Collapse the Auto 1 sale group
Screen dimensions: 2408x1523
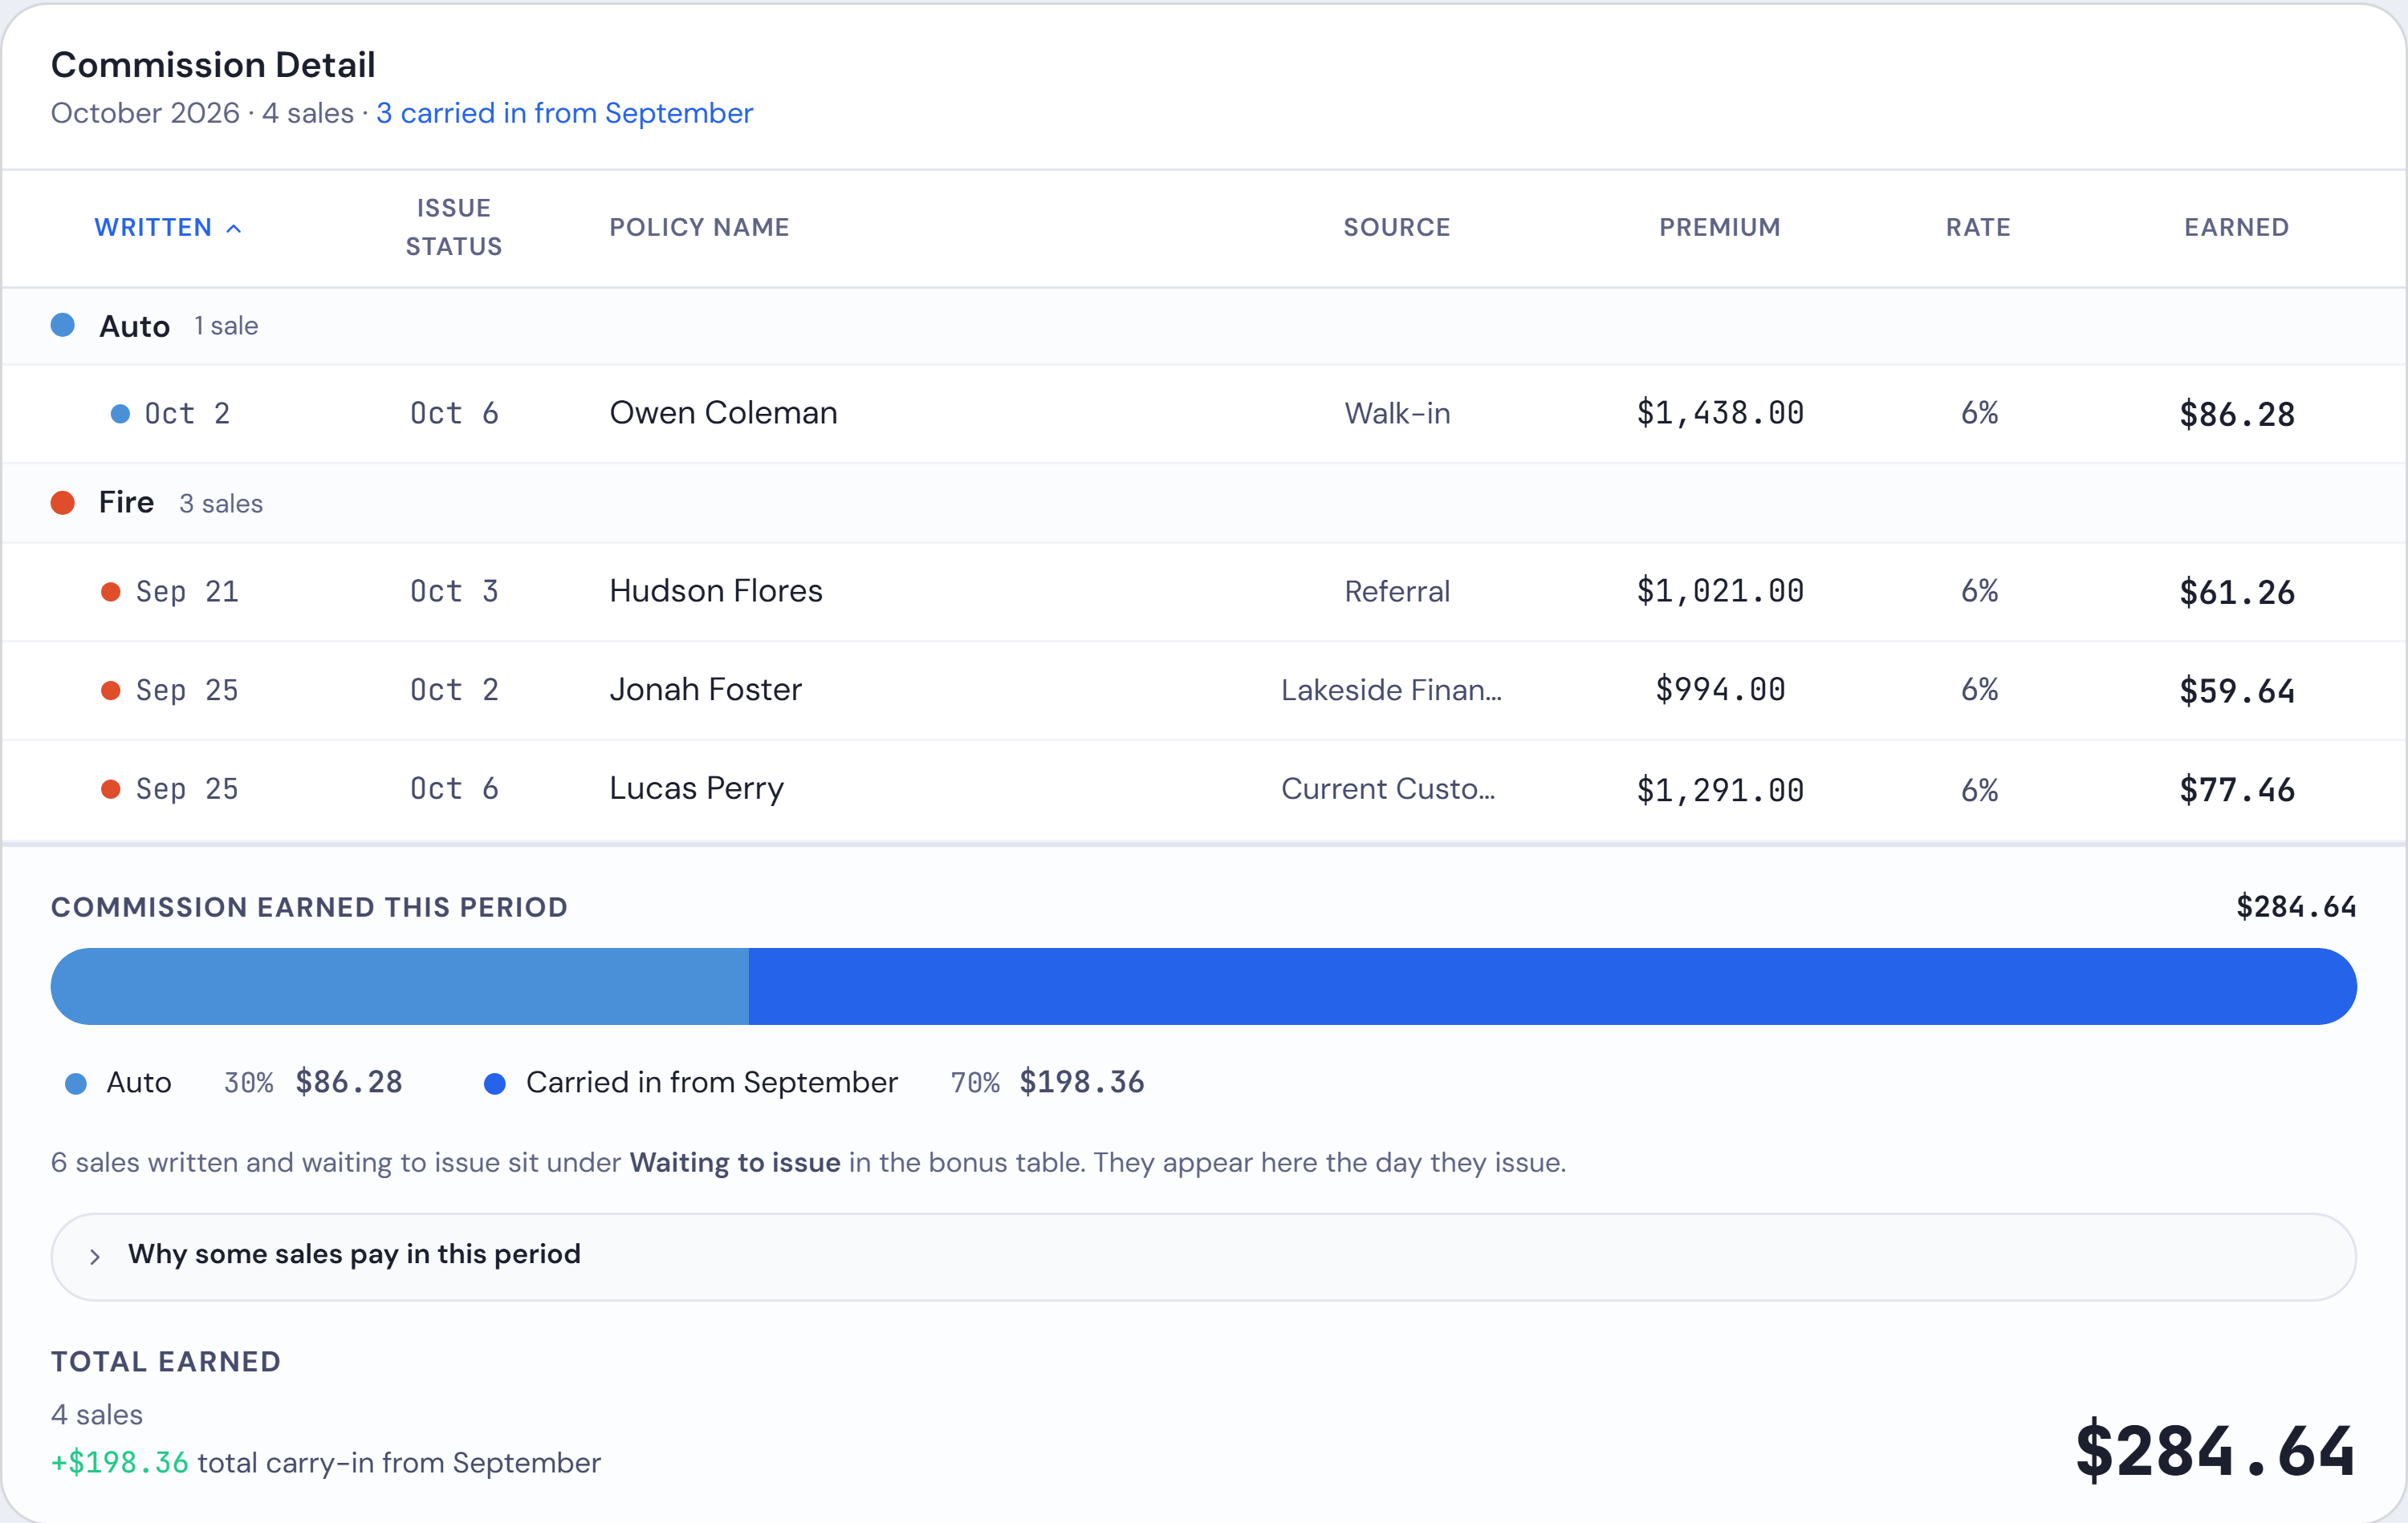tap(1204, 326)
